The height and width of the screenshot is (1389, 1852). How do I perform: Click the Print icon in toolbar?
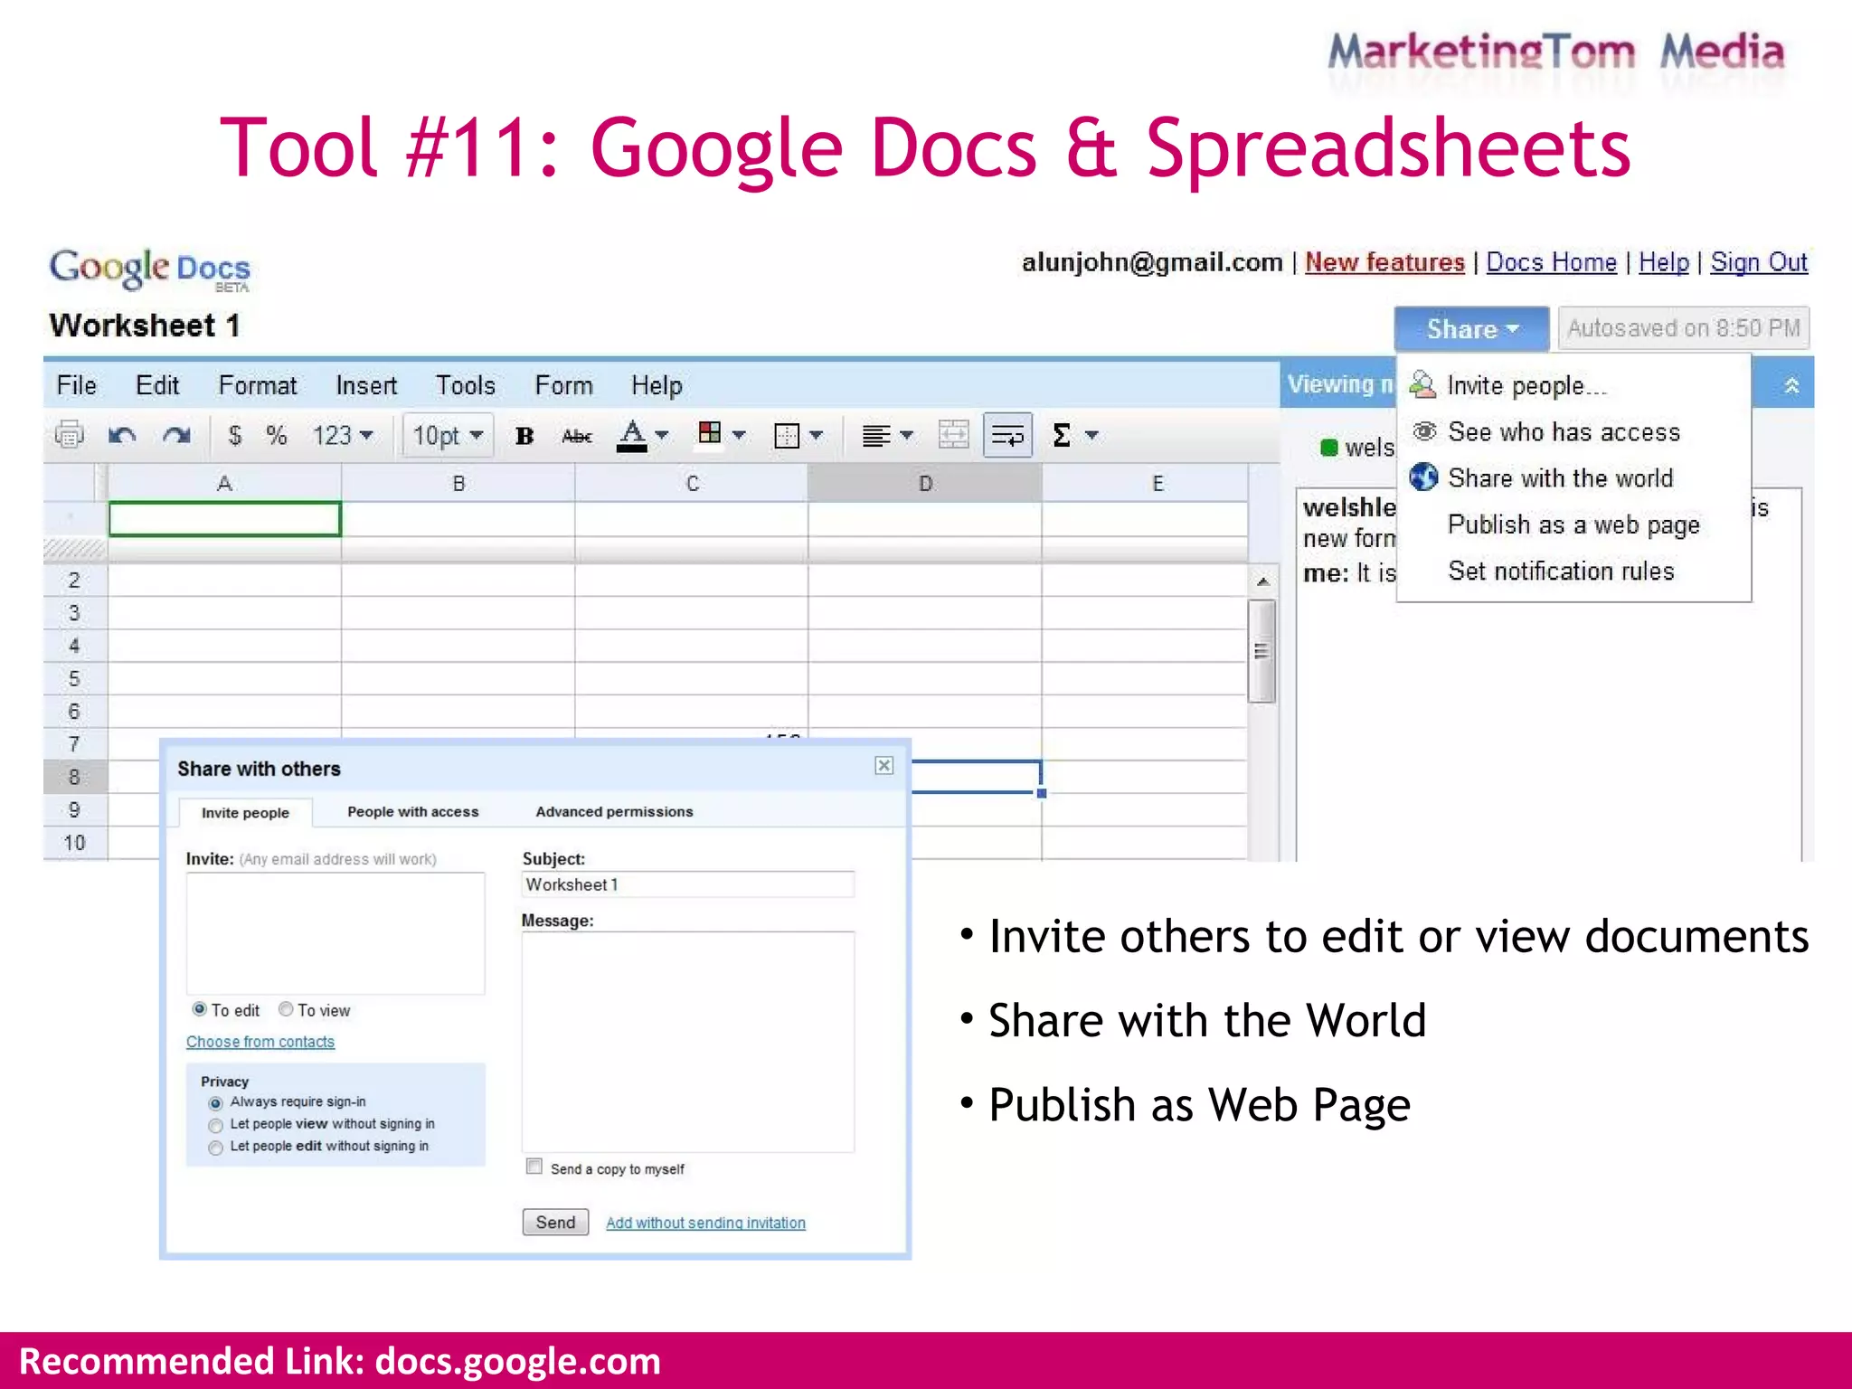point(70,436)
